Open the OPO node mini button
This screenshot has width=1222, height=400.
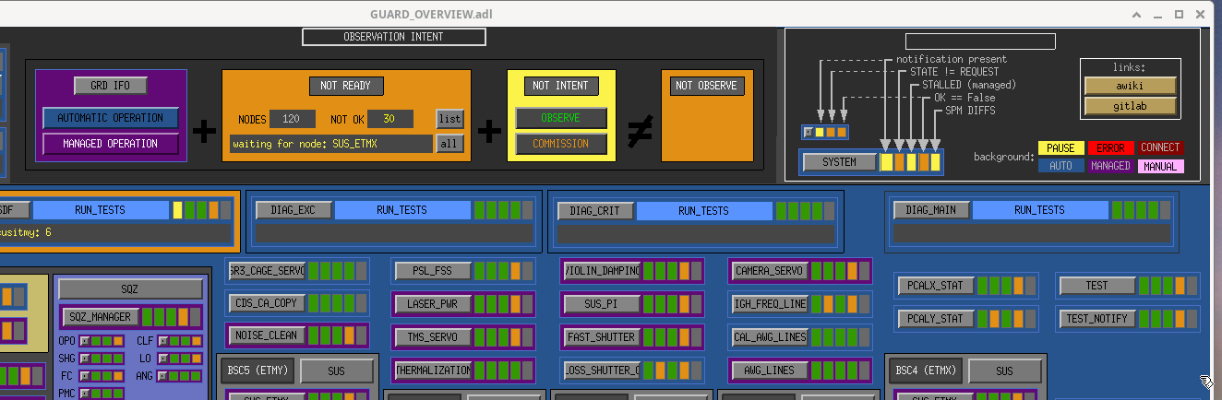(x=84, y=341)
